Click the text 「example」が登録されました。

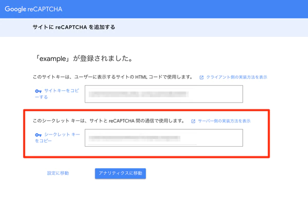click(84, 58)
